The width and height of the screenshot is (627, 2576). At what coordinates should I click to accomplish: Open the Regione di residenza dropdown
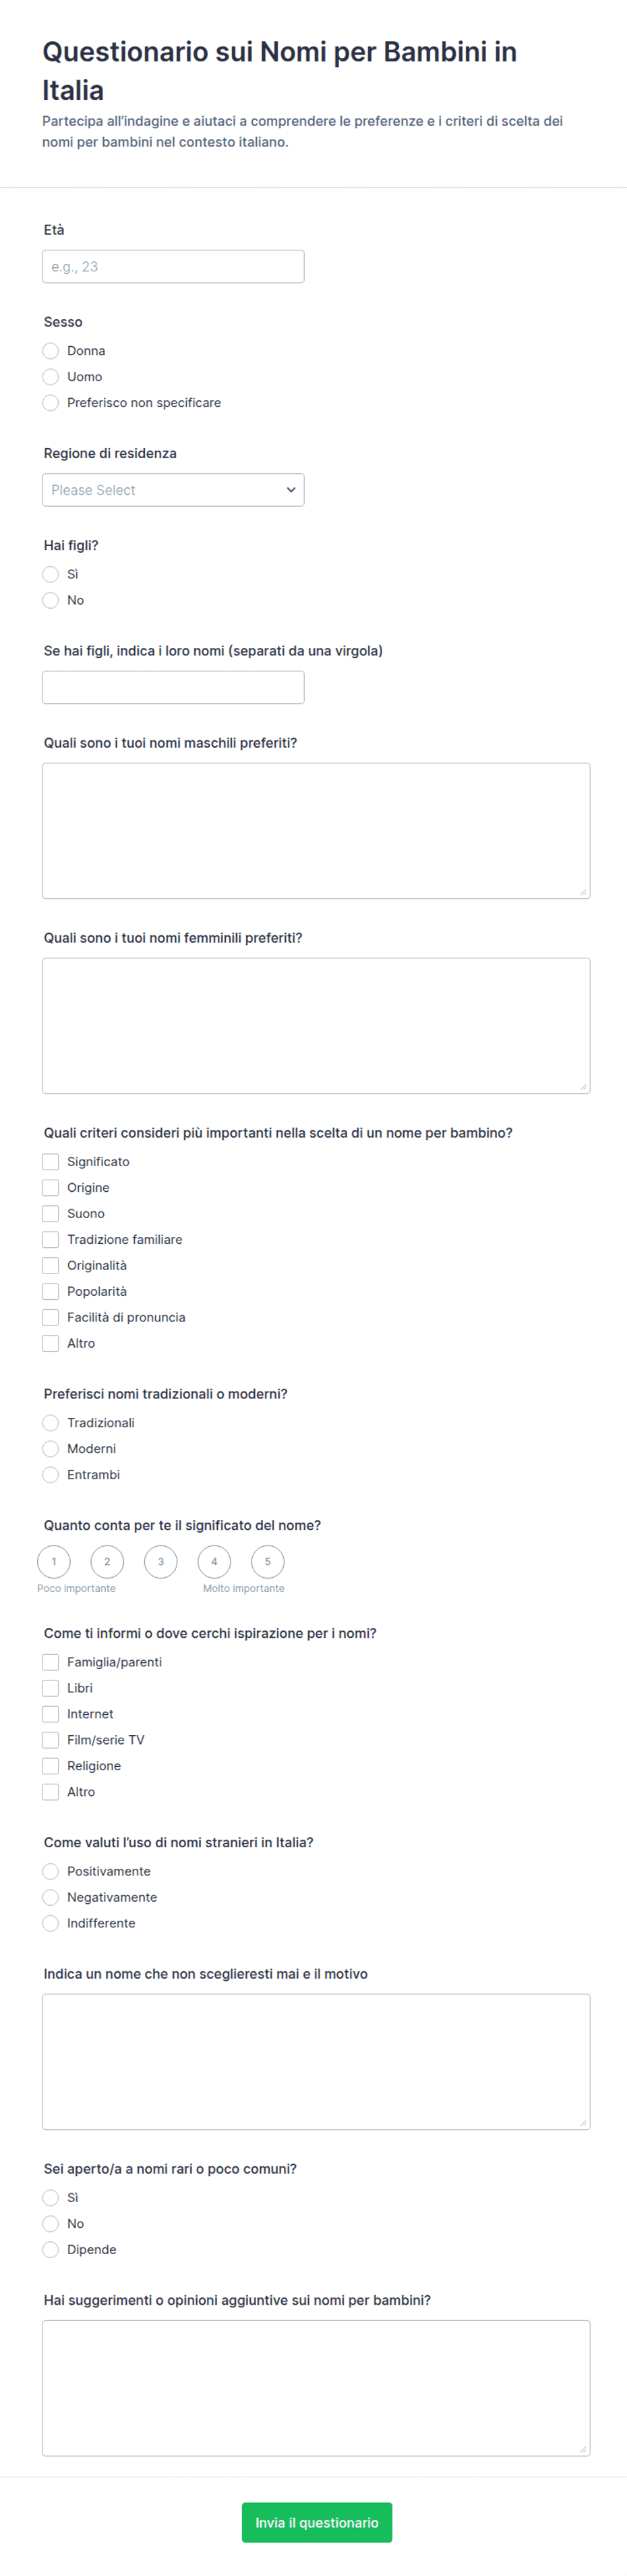coord(173,490)
